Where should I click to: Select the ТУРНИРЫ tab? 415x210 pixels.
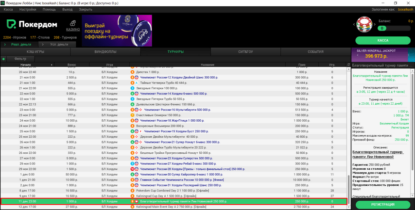tap(175, 52)
